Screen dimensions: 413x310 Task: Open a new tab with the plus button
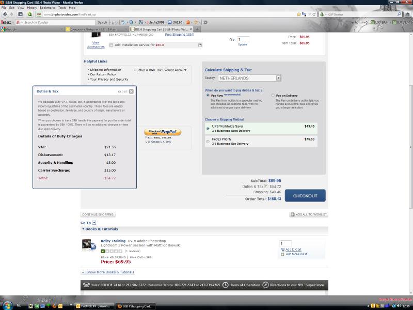197,29
